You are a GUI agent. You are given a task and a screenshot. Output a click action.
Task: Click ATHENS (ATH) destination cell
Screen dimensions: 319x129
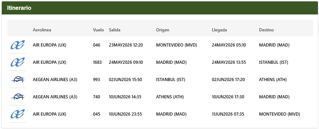[273, 80]
